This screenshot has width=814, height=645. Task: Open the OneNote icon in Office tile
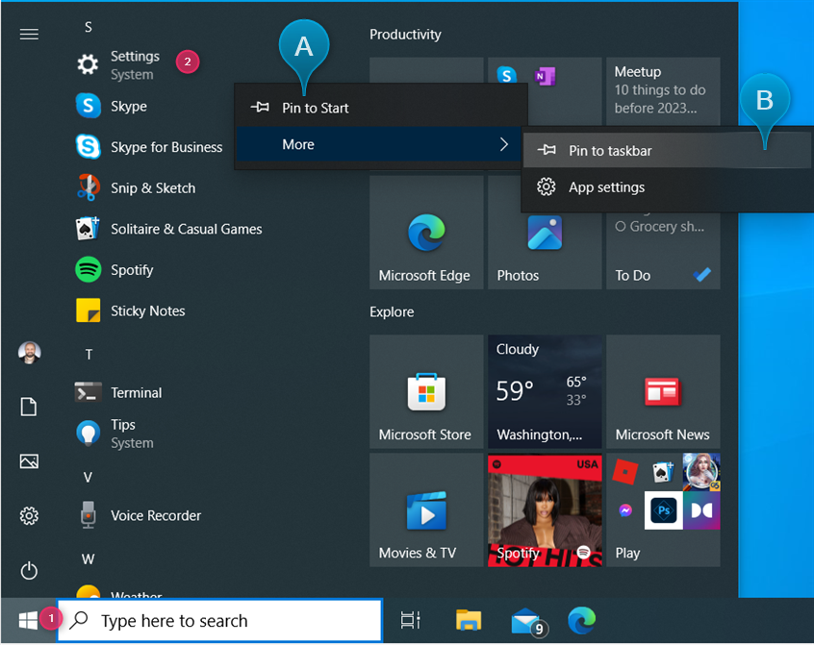coord(545,76)
